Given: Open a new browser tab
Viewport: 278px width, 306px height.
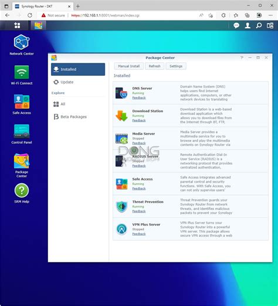Looking at the screenshot, I should click(78, 6).
